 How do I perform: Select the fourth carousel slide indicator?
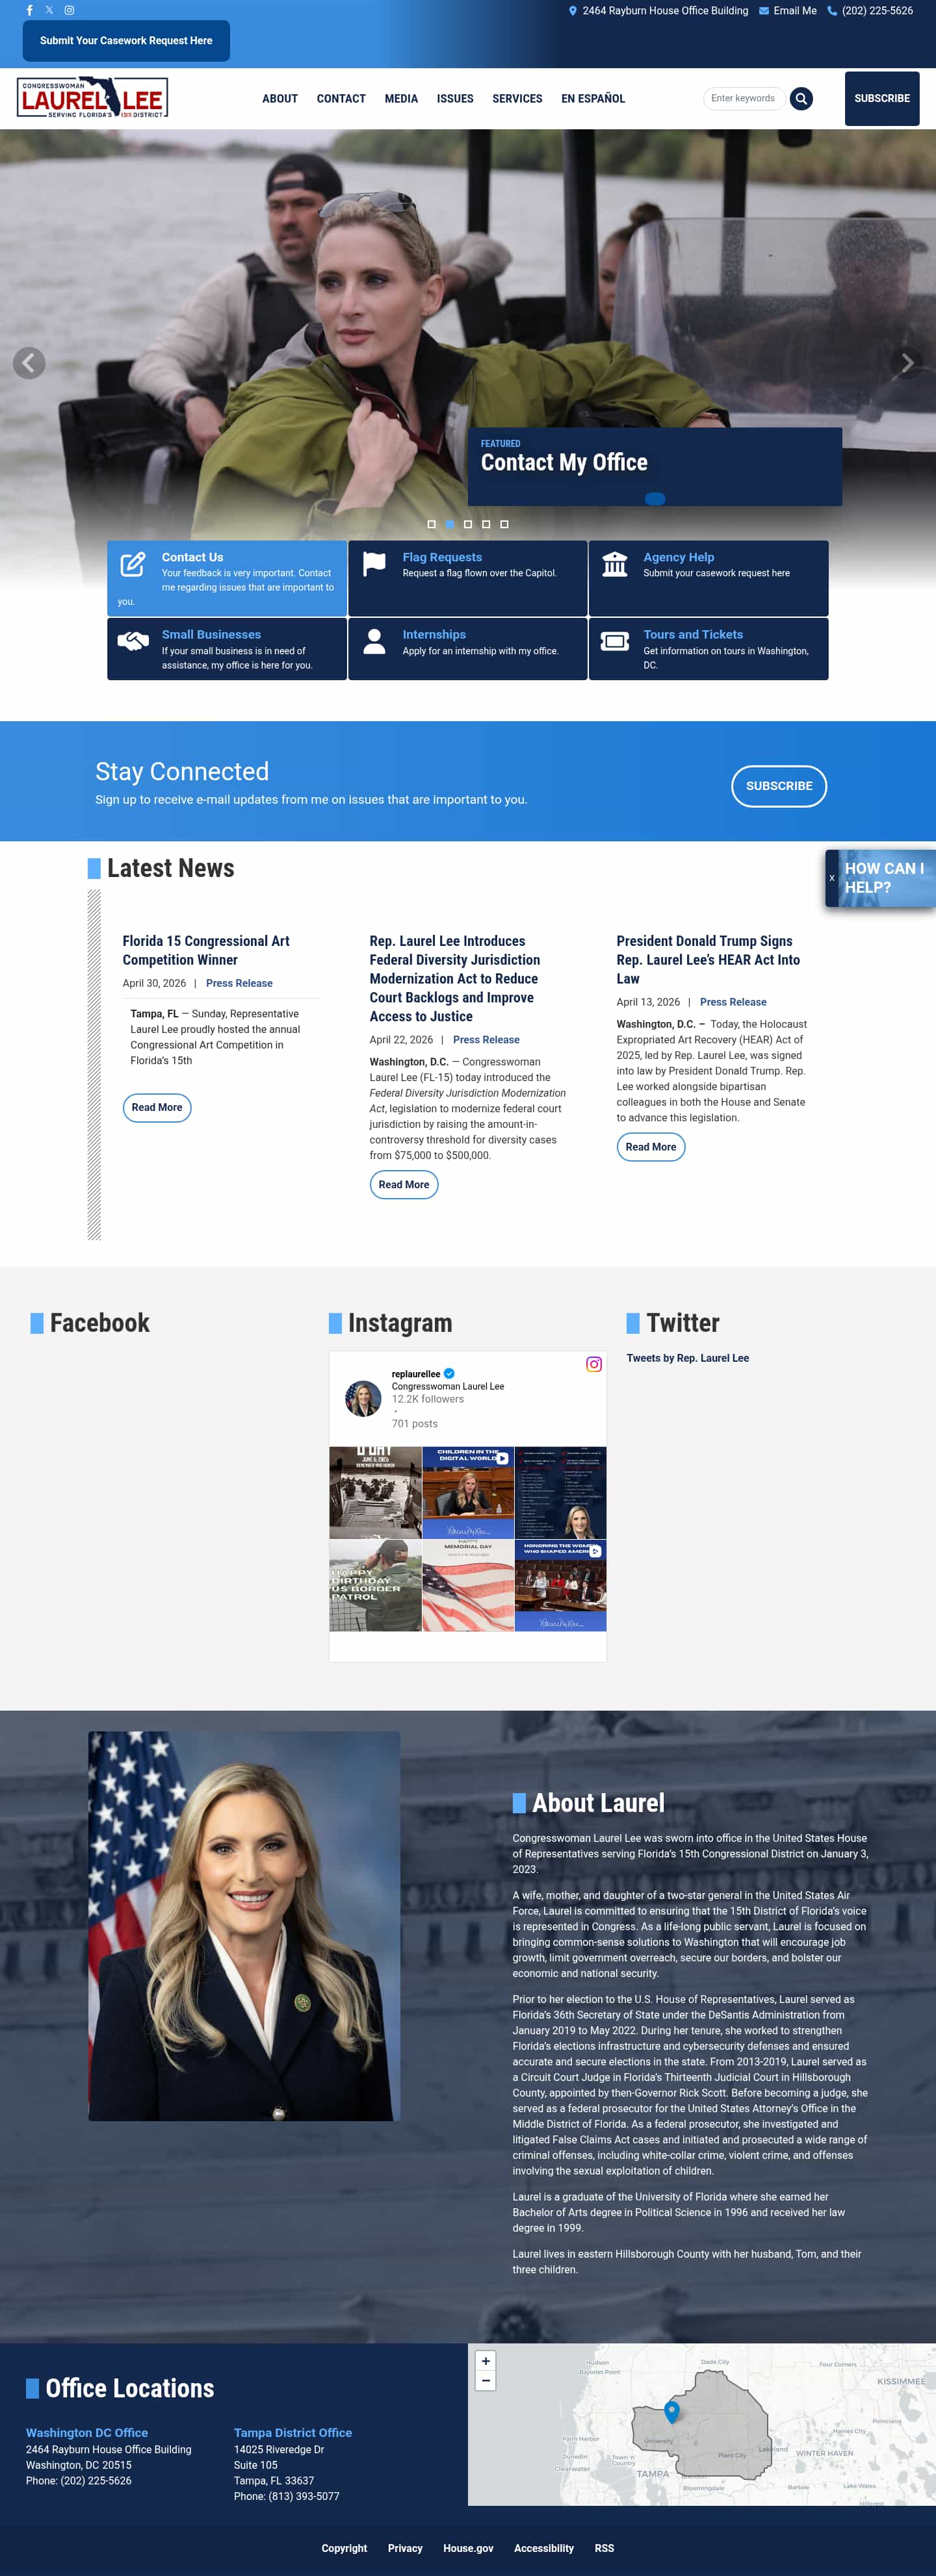coord(486,524)
